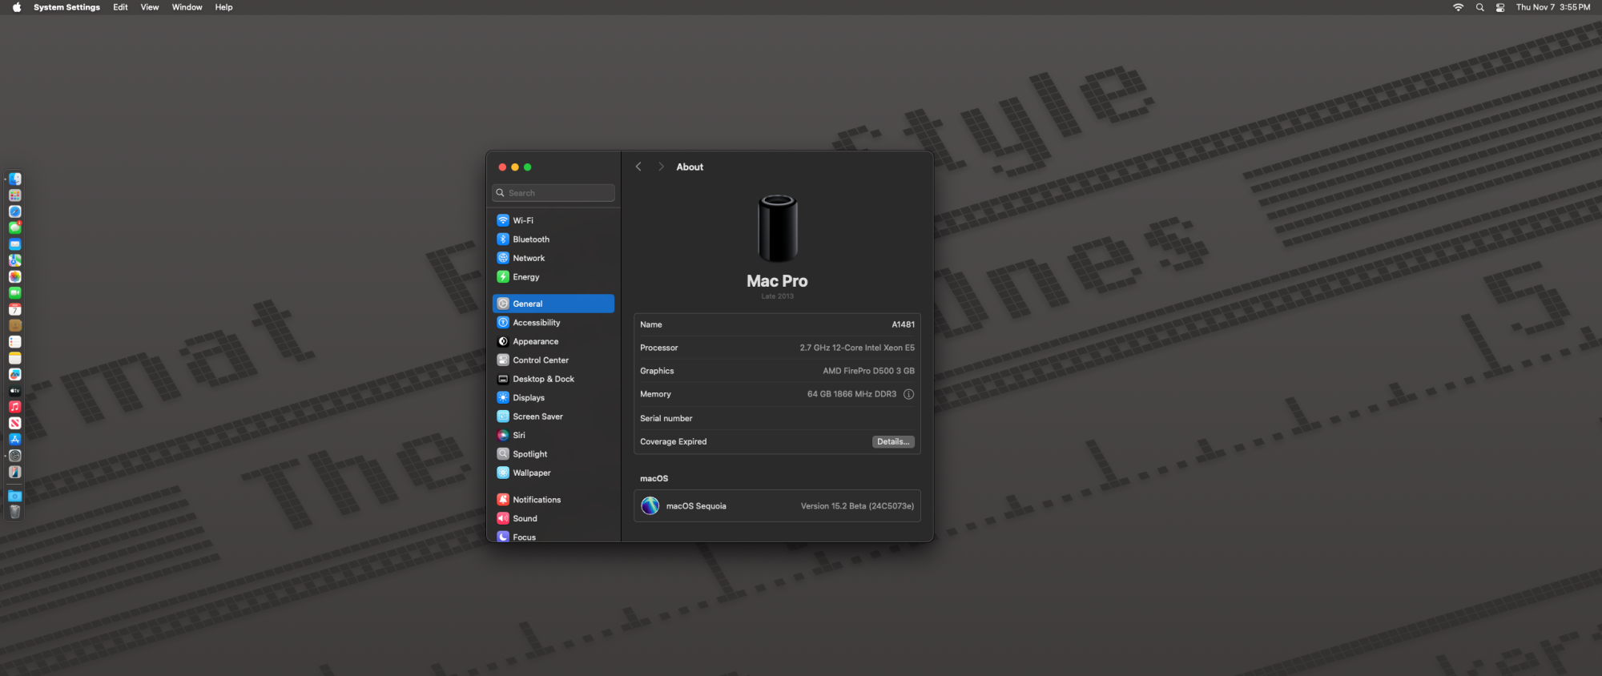
Task: Open Wallpaper settings
Action: 553,473
